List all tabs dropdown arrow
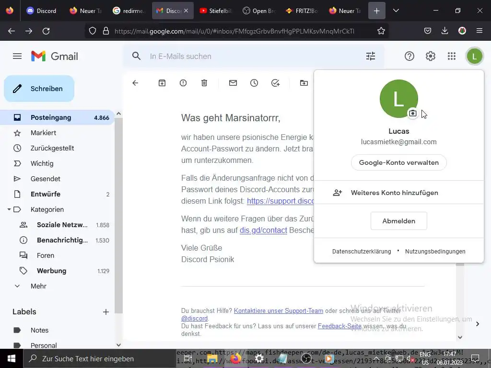 [x=396, y=11]
